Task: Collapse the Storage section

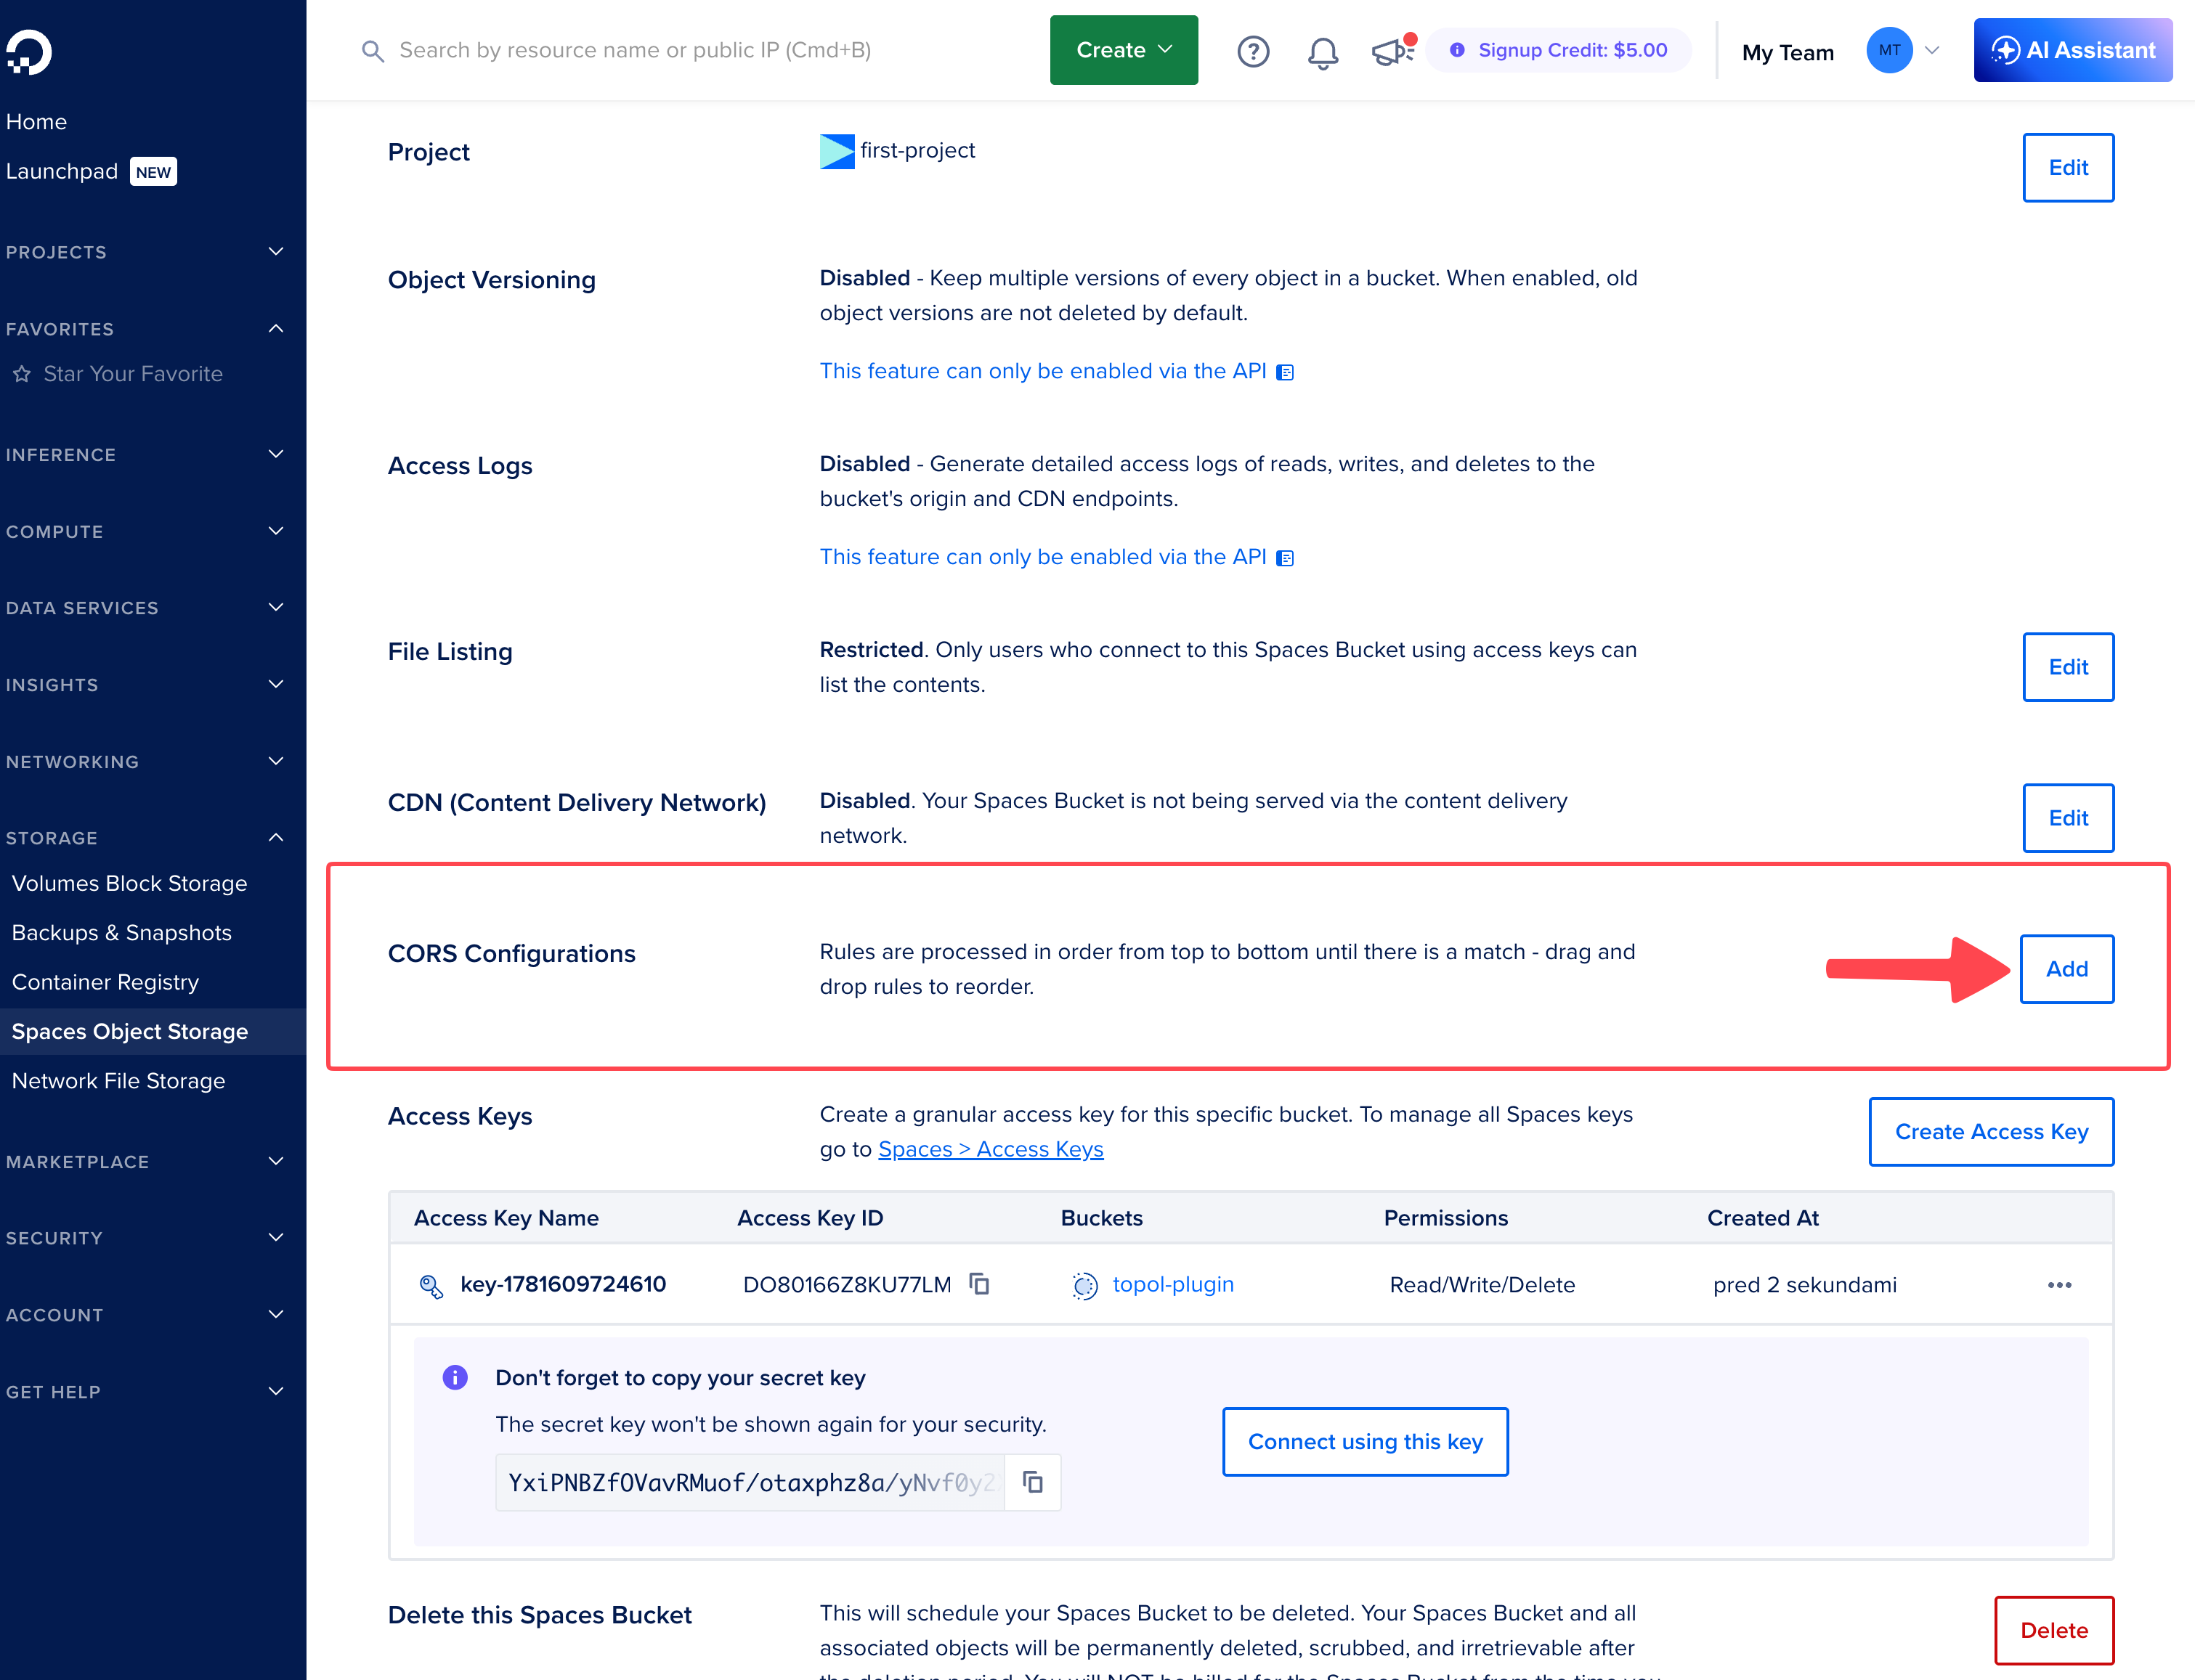Action: click(x=276, y=837)
